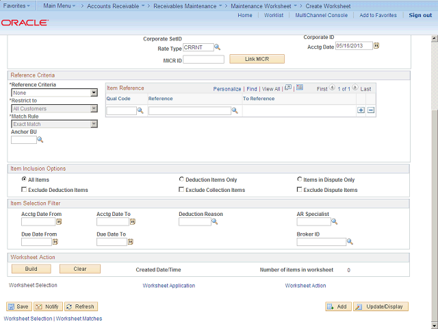This screenshot has height=329, width=438.
Task: Click the Build worksheet button
Action: (x=31, y=269)
